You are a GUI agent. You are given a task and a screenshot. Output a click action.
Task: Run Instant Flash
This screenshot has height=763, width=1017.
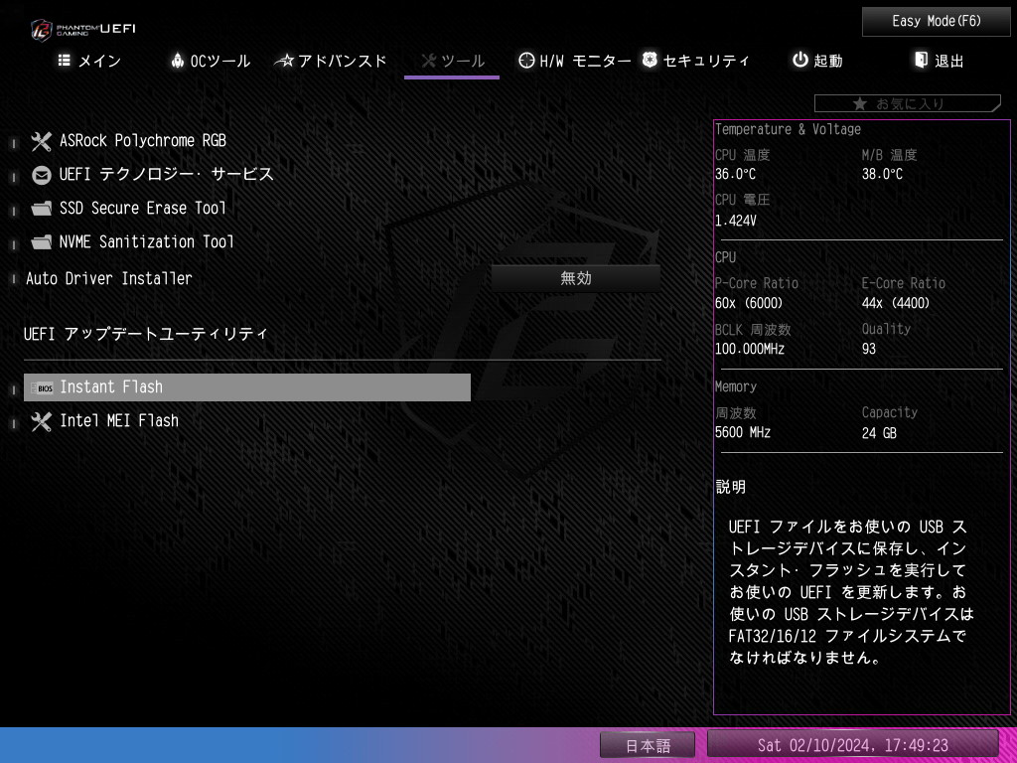247,387
